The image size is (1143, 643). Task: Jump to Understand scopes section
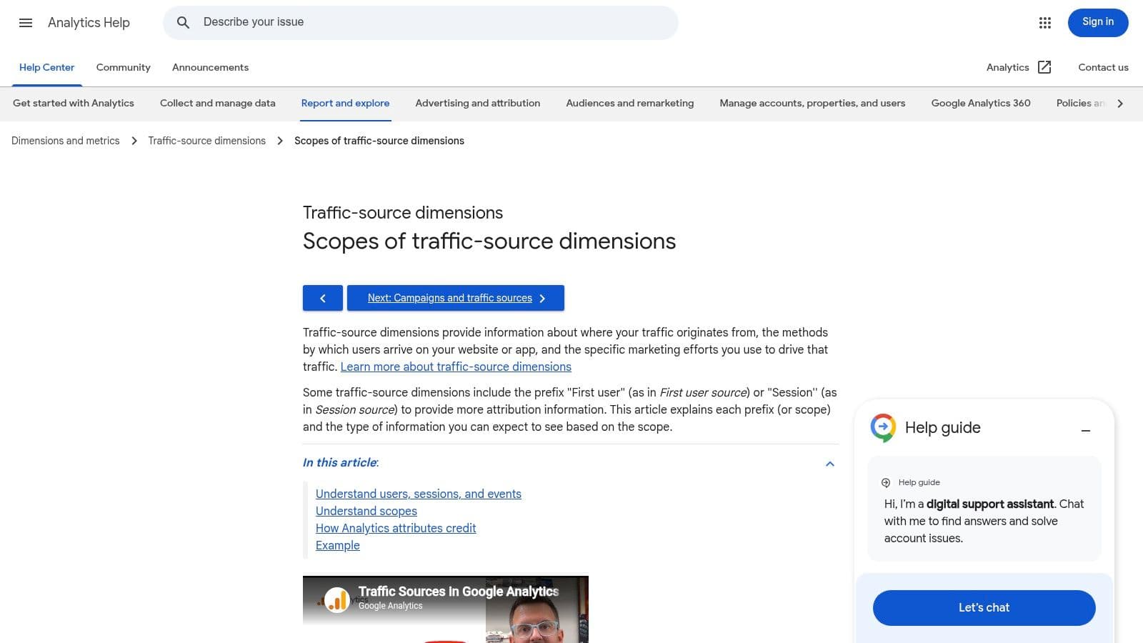(366, 511)
